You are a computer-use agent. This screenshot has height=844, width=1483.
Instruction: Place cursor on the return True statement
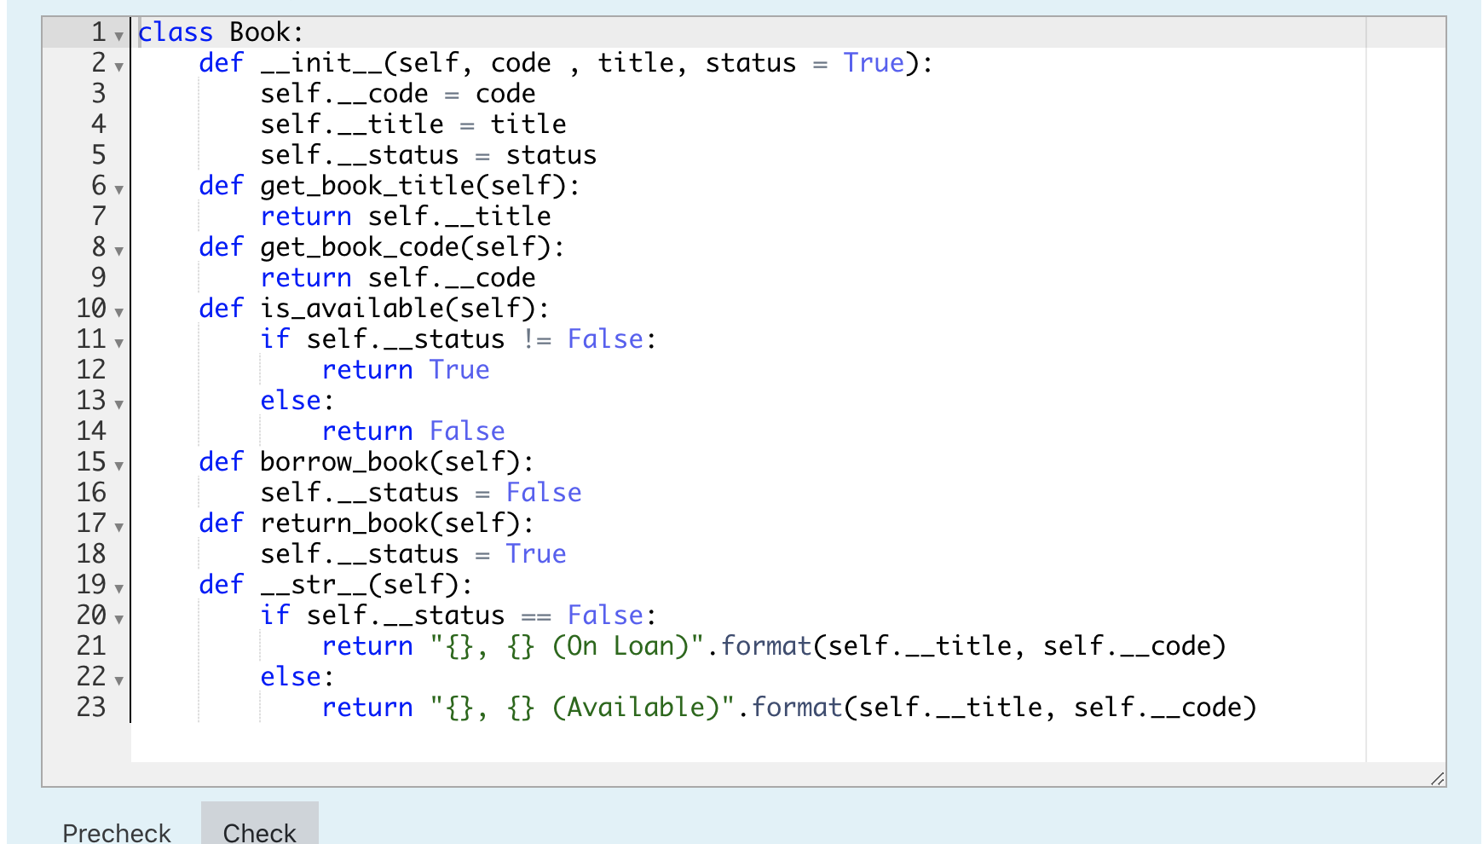(406, 369)
